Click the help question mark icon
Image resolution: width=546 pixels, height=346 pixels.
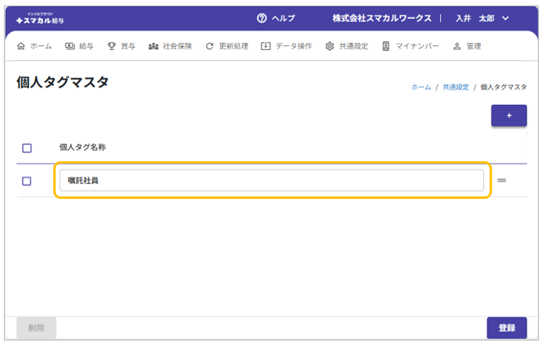262,18
